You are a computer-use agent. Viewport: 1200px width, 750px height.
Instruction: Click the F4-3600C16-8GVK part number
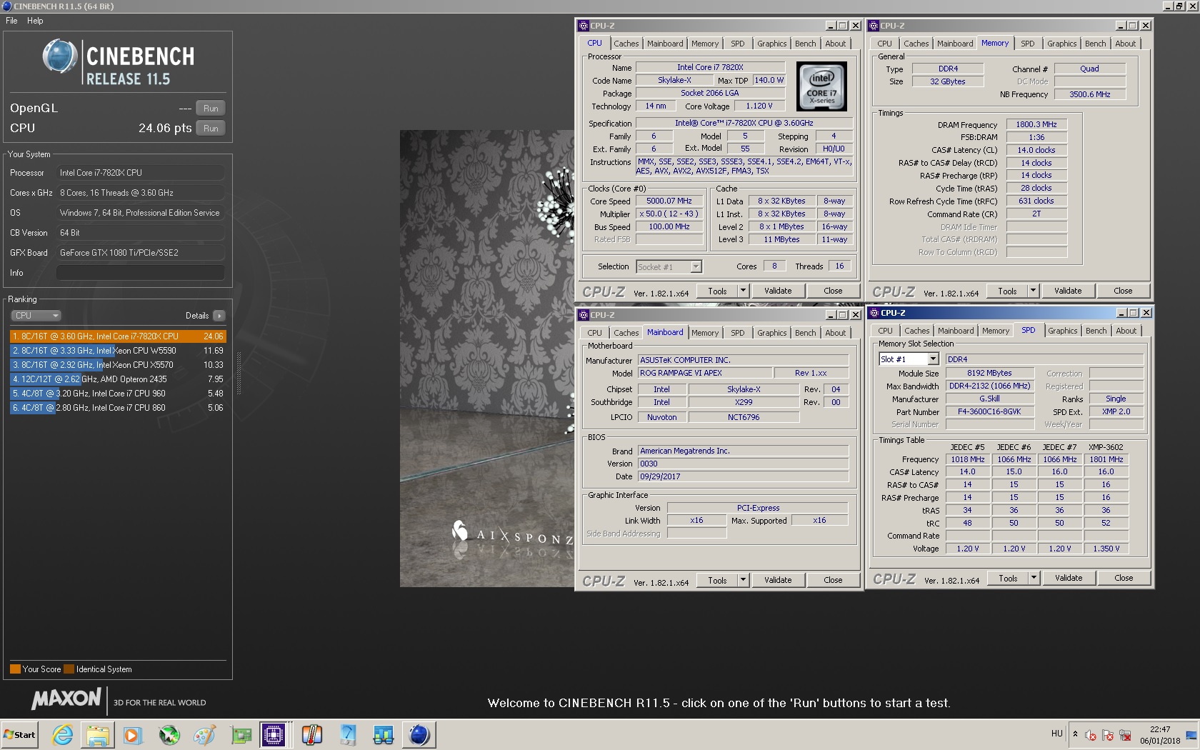(989, 411)
